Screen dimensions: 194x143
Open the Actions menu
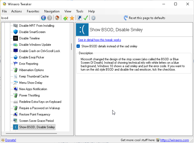click(x=16, y=11)
